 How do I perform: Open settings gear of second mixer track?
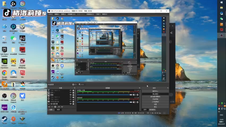138,102
